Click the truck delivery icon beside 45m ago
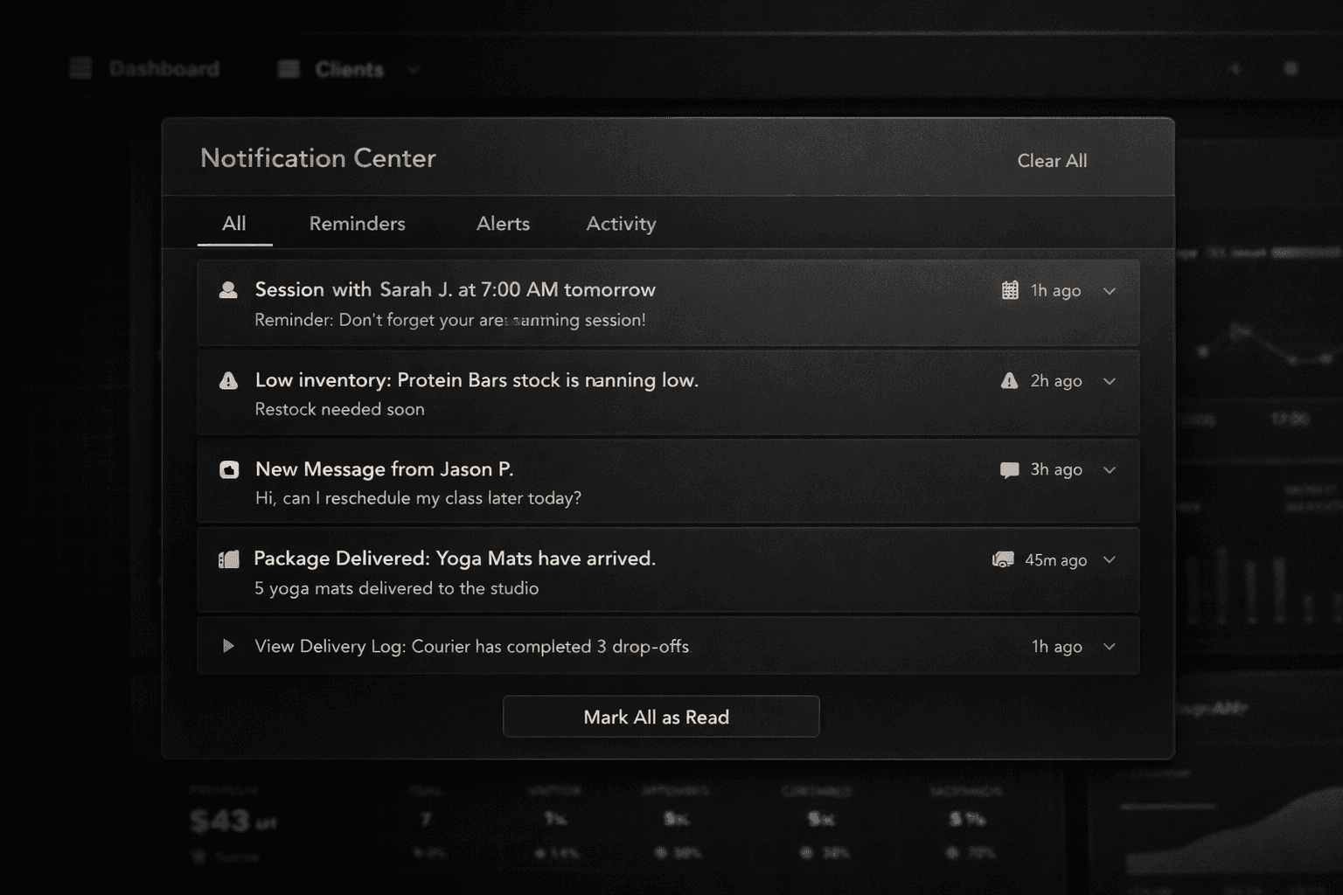Image resolution: width=1343 pixels, height=895 pixels. click(1004, 559)
